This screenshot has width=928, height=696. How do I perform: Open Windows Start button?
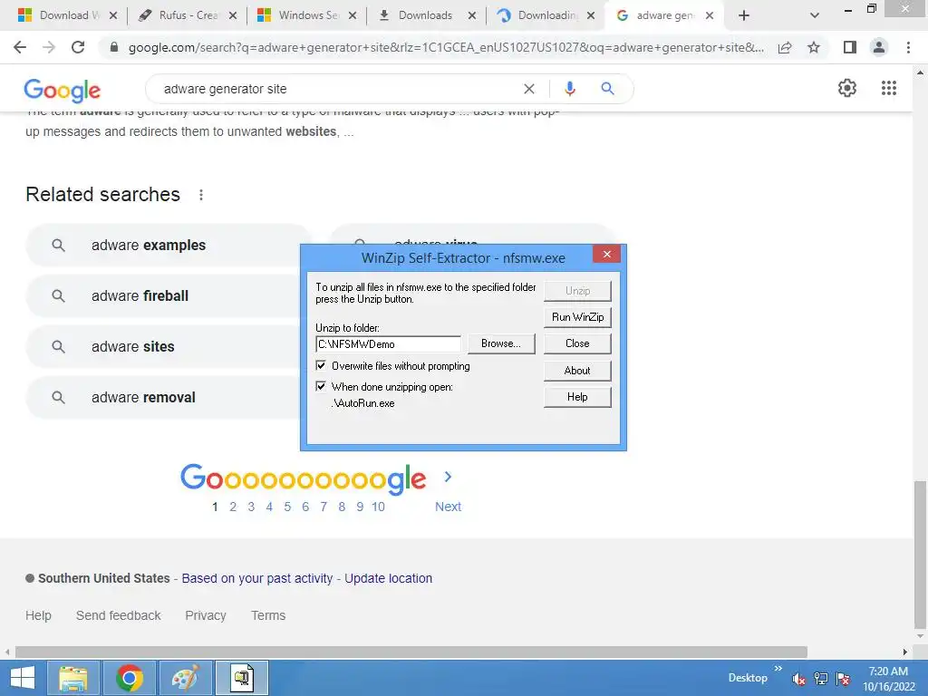click(23, 678)
